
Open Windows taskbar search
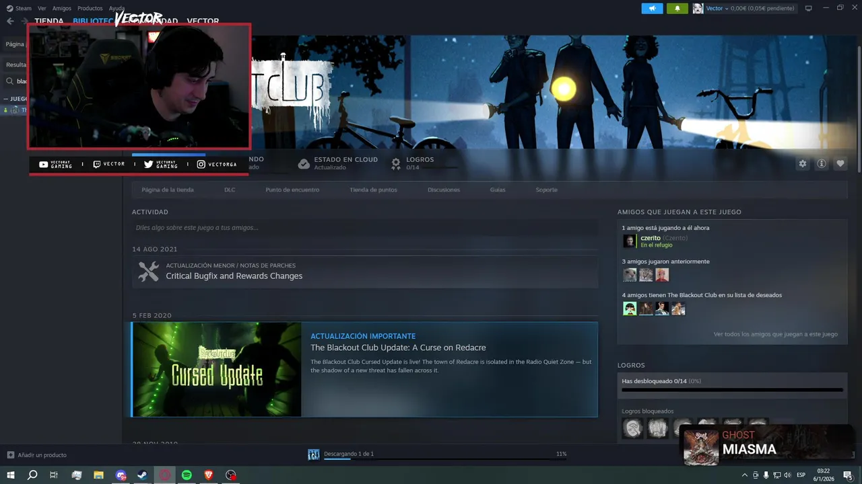pyautogui.click(x=32, y=475)
